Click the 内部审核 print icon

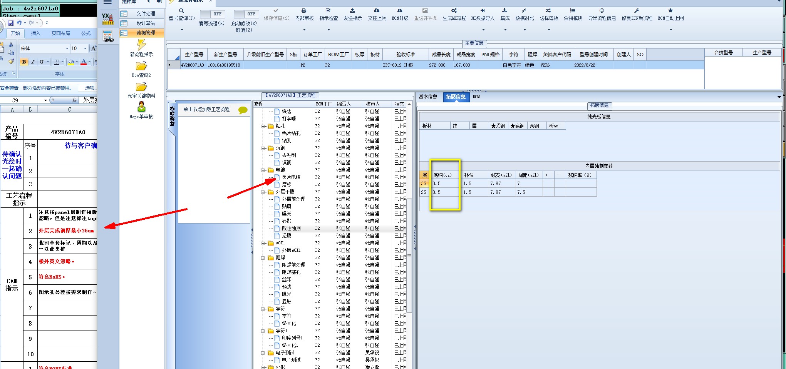(304, 11)
